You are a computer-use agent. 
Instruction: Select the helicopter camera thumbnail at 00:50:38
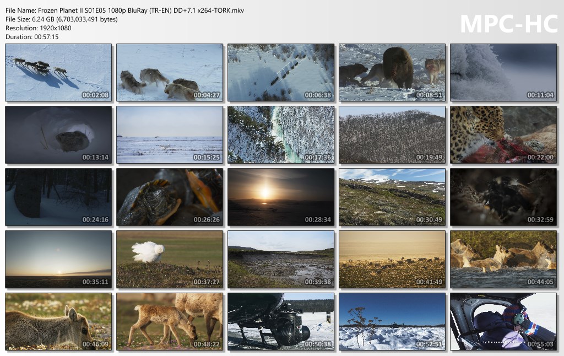click(281, 321)
